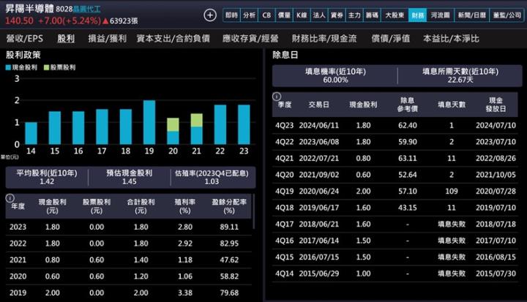Click the 盈餘分配率(%) column header
The height and width of the screenshot is (302, 527).
[229, 206]
